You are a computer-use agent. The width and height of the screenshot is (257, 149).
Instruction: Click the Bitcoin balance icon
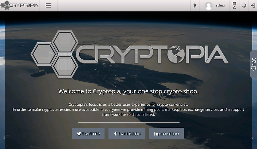195,6
